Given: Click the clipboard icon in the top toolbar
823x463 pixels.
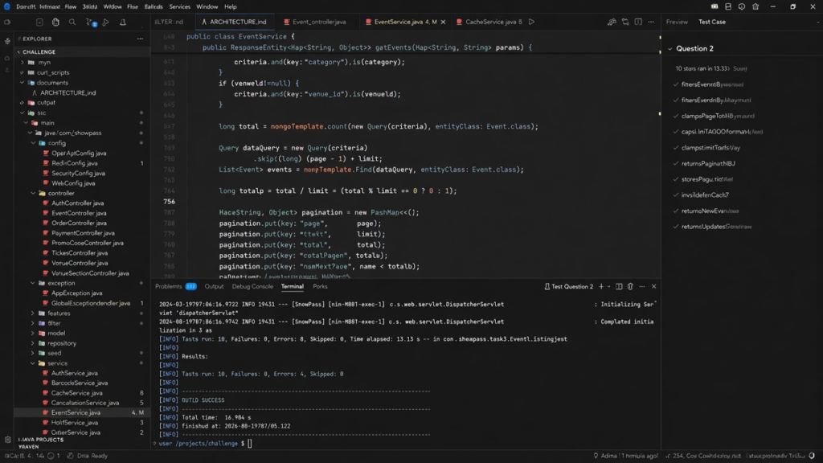Looking at the screenshot, I should pos(55,22).
